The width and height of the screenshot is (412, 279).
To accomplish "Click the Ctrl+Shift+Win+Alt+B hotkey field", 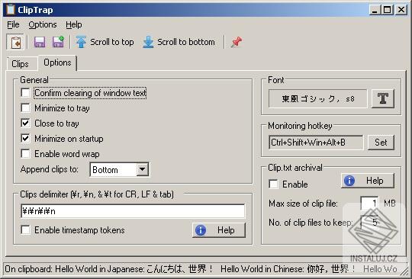I will tap(316, 143).
